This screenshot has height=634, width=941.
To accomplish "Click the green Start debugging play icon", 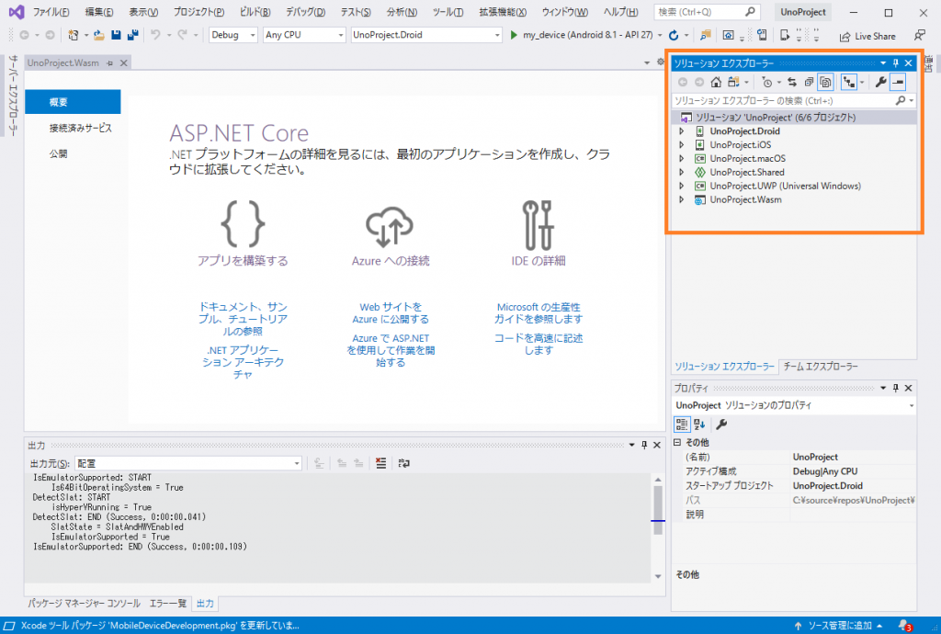I will coord(514,35).
